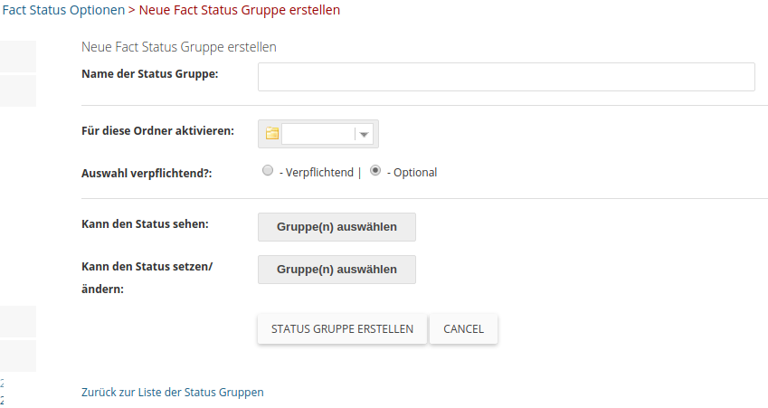The height and width of the screenshot is (408, 768).
Task: Click the '- Verpflichtend' label text
Action: pyautogui.click(x=316, y=172)
